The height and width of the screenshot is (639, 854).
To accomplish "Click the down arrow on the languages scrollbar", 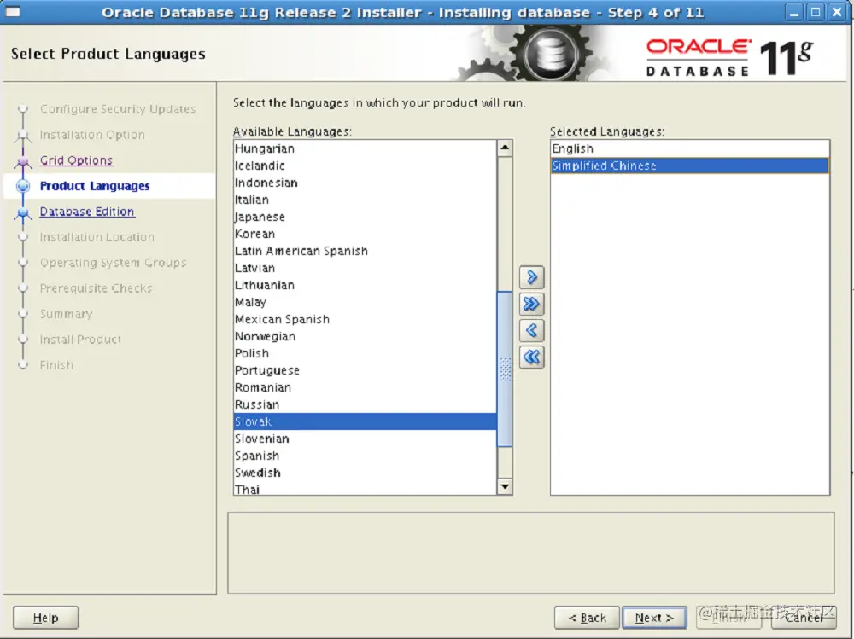I will click(x=504, y=487).
